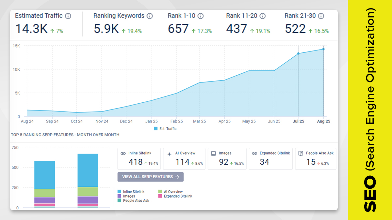
Task: Click the Images picture icon
Action: point(213,153)
